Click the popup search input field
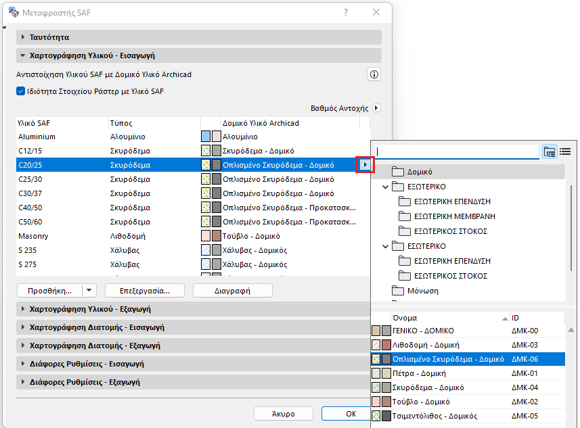Image resolution: width=580 pixels, height=428 pixels. point(458,151)
